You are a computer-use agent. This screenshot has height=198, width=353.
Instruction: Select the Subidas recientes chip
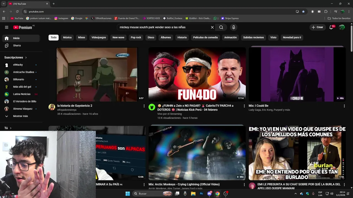253,37
